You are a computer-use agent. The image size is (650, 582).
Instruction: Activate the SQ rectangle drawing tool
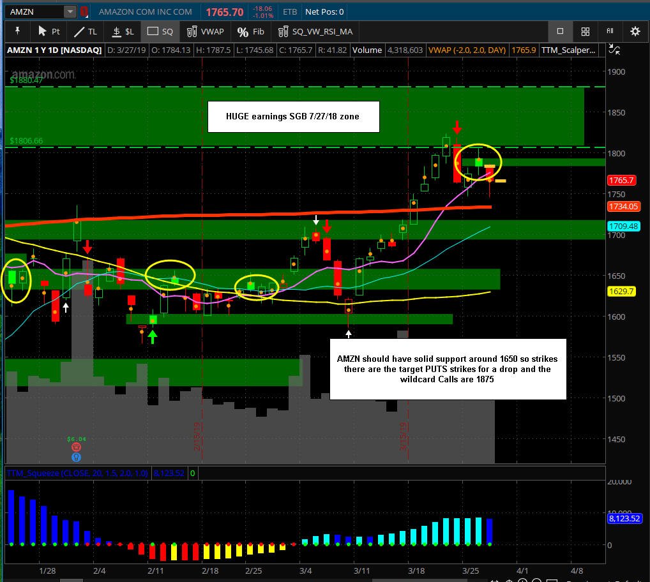click(x=160, y=31)
